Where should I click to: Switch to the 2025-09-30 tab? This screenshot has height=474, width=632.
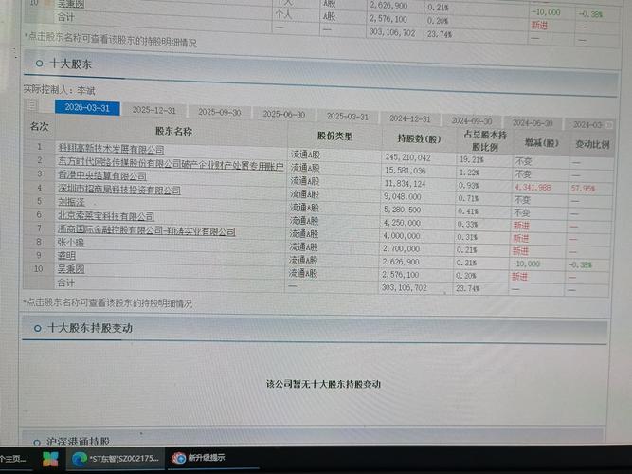(220, 112)
